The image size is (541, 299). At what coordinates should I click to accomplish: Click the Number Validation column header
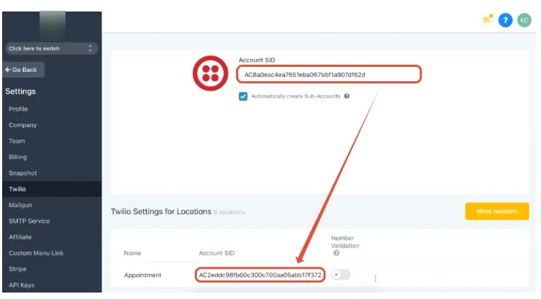click(x=345, y=242)
